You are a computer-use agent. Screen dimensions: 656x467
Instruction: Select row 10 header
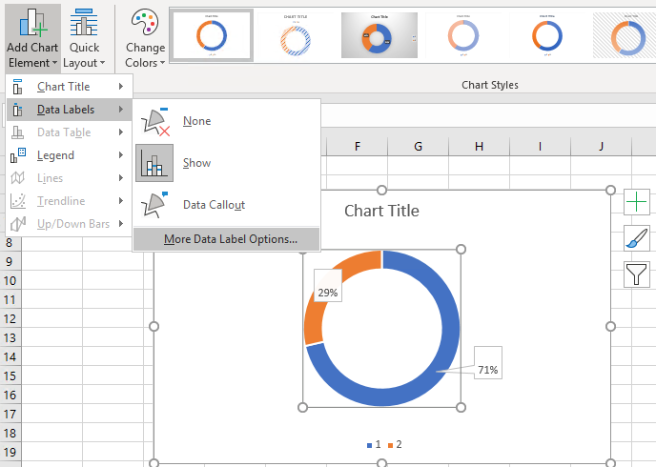[10, 280]
